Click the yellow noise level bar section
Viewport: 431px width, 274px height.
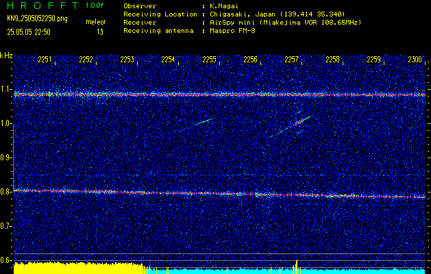(x=78, y=269)
